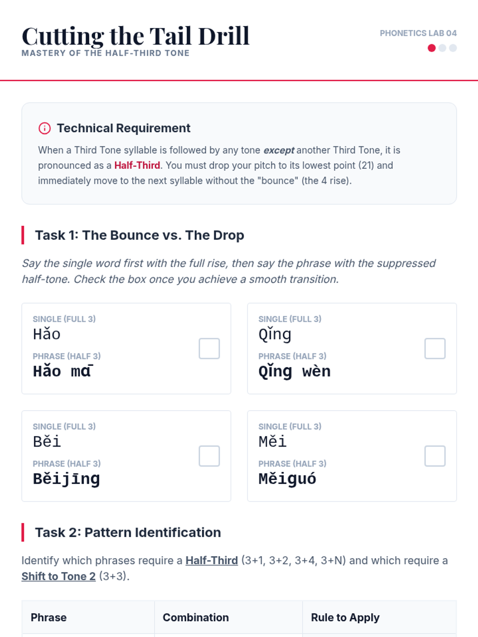Click the PHONETICS LAB 04 label

click(x=418, y=33)
